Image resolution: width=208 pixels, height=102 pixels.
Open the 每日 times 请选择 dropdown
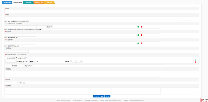[22, 61]
